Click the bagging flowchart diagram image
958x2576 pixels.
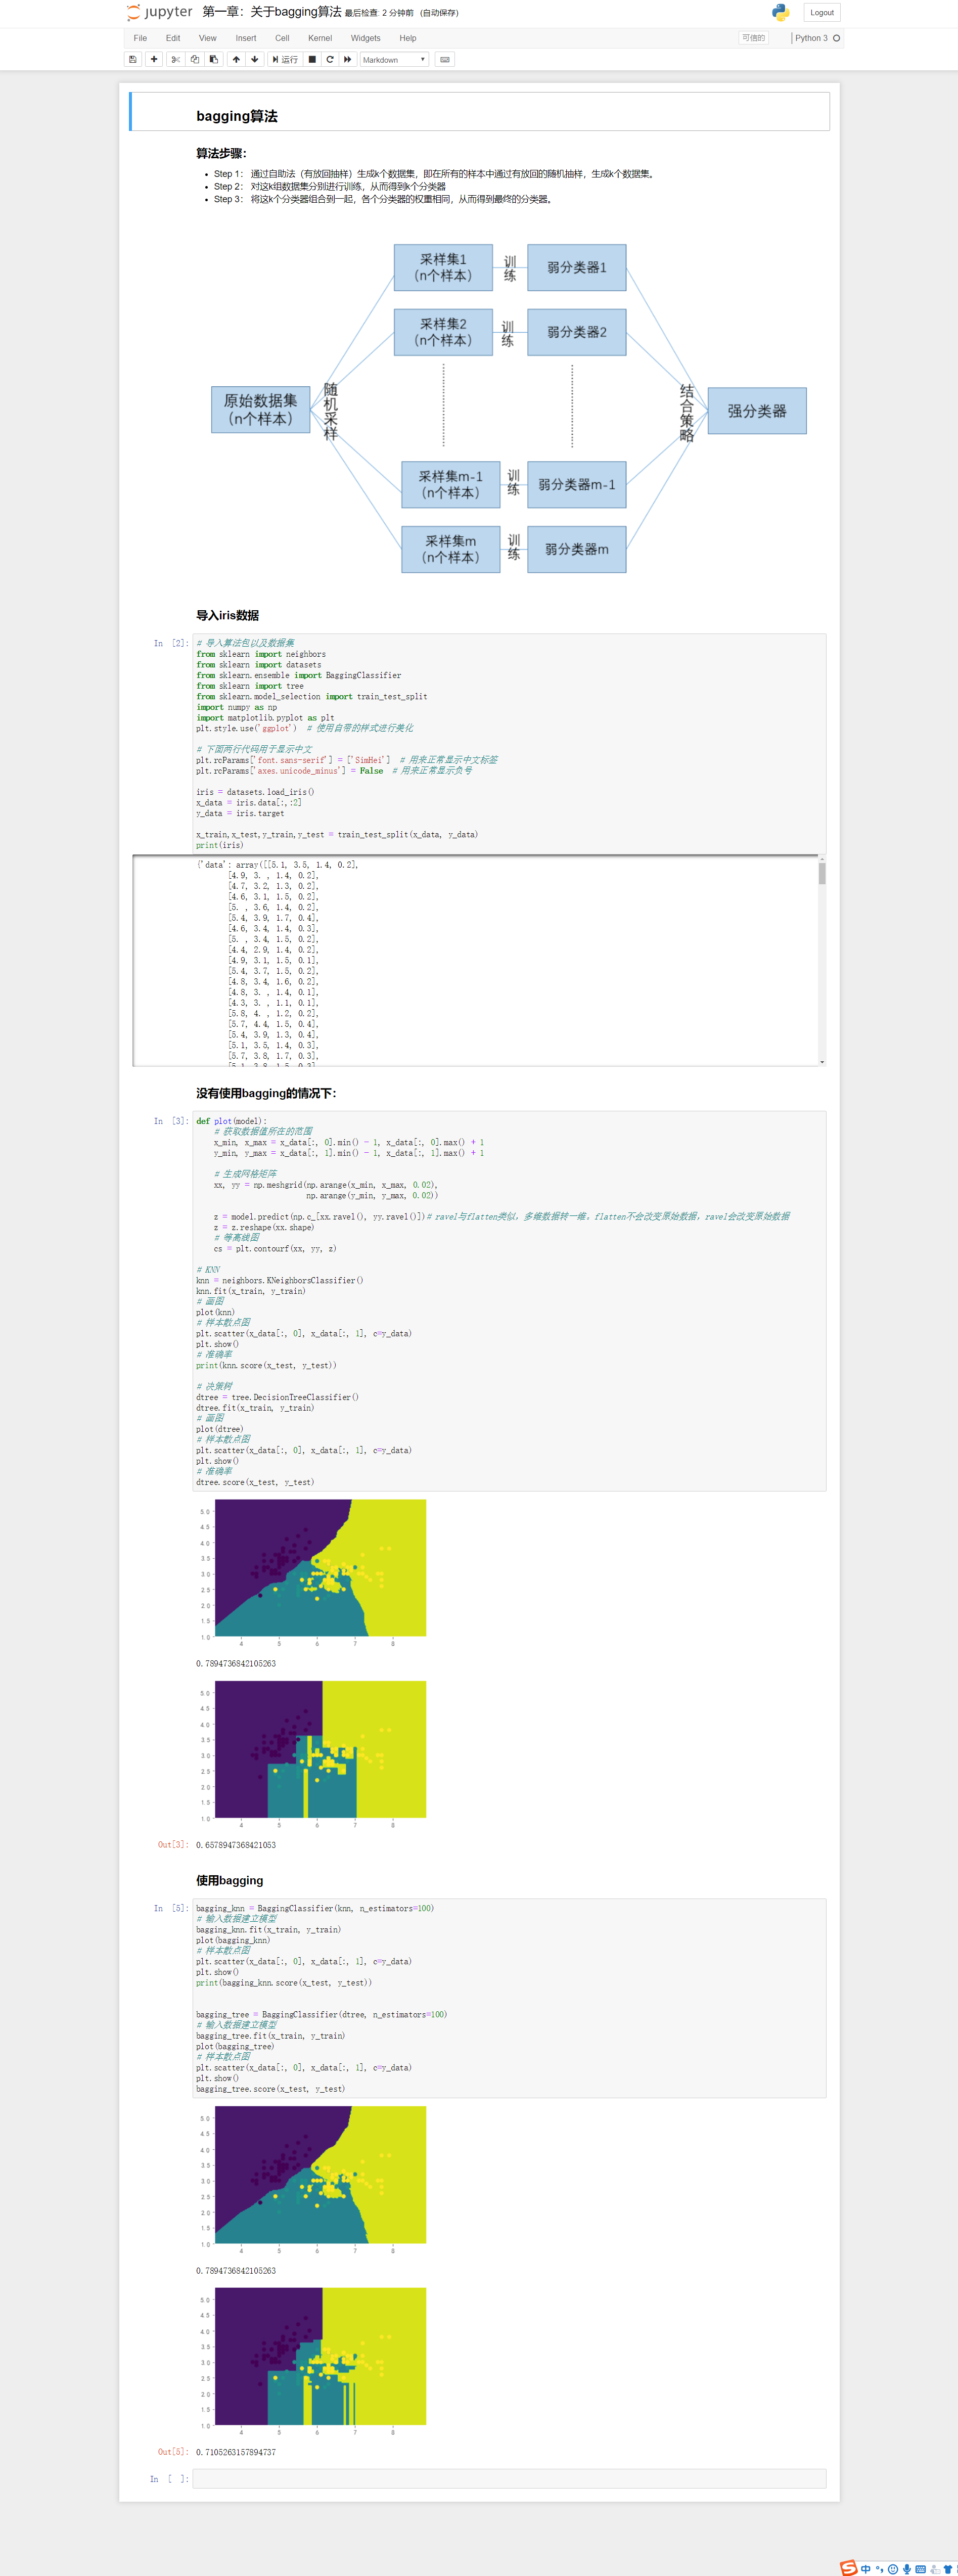click(x=509, y=409)
